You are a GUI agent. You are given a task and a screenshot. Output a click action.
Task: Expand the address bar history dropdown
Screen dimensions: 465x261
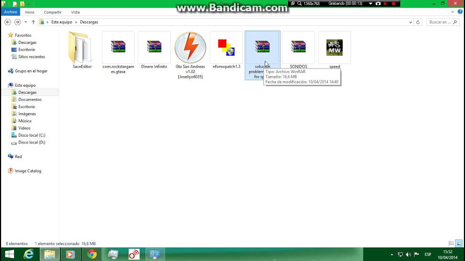pyautogui.click(x=411, y=22)
